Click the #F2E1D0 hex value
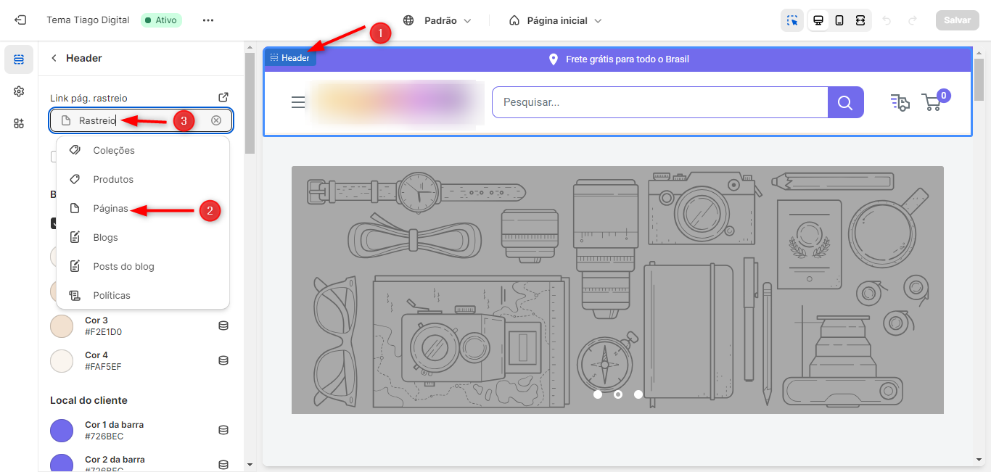 [x=103, y=332]
